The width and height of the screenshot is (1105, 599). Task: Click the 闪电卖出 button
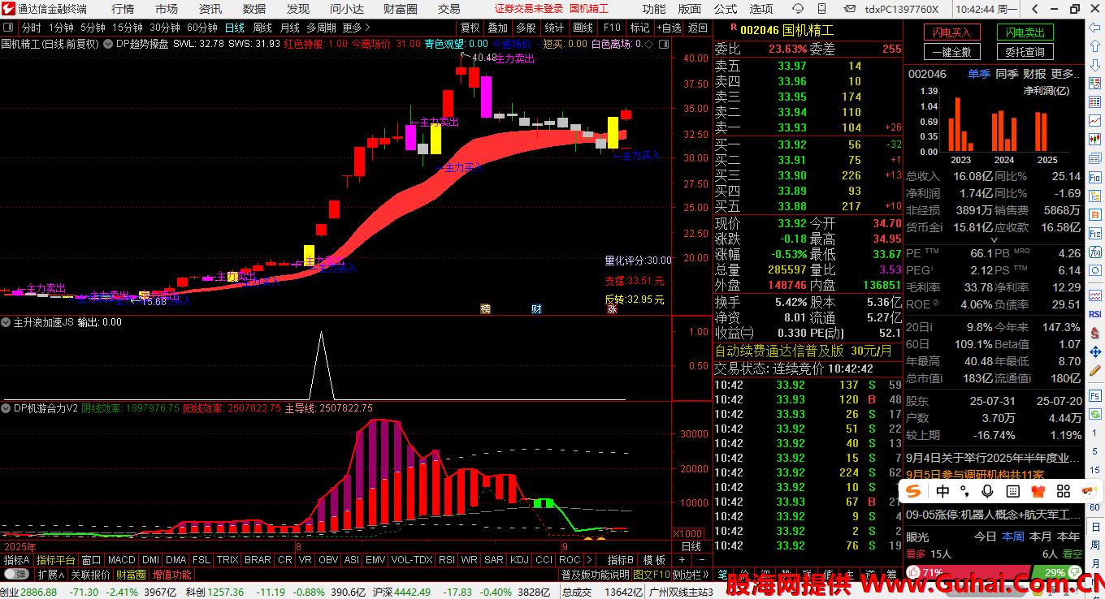pos(1025,32)
